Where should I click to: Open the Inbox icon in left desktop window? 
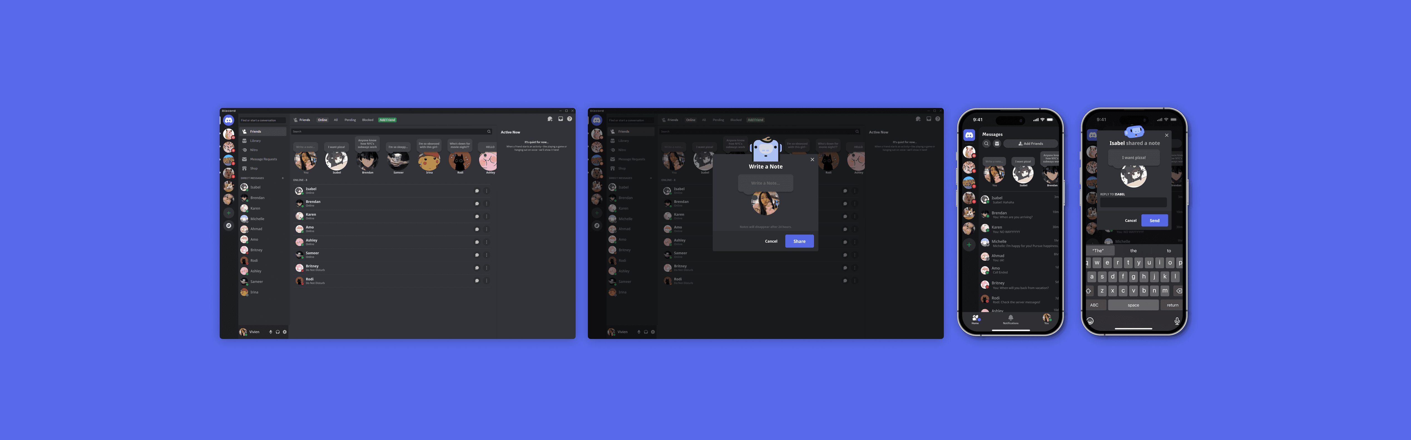click(x=560, y=119)
